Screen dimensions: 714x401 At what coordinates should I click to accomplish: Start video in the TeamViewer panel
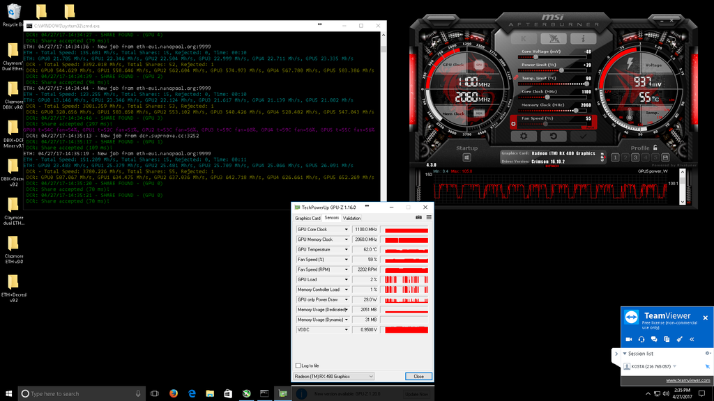[x=629, y=339]
